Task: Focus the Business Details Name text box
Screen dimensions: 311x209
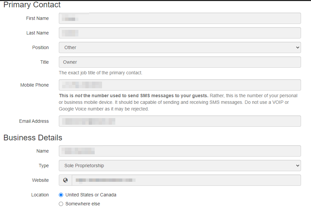Action: tap(180, 151)
